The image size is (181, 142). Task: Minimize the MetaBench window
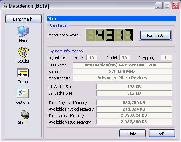click(x=159, y=6)
